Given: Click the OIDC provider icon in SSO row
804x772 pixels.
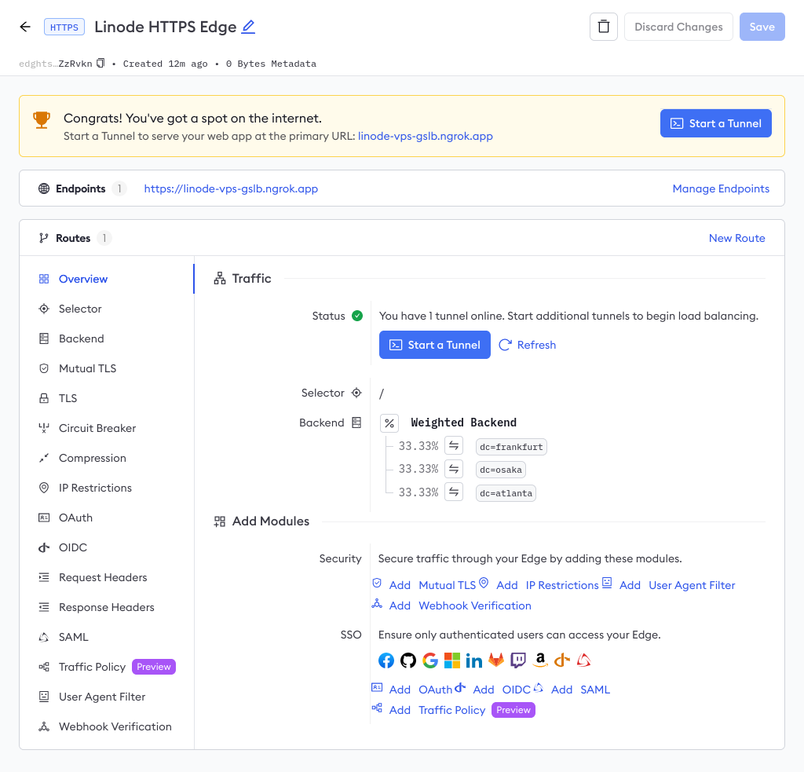Looking at the screenshot, I should (562, 660).
